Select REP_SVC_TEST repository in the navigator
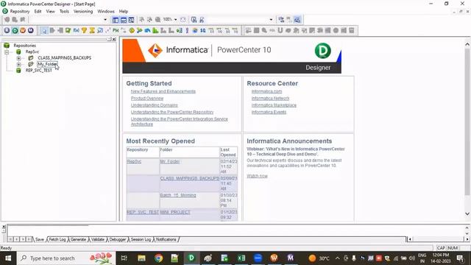 click(x=39, y=71)
